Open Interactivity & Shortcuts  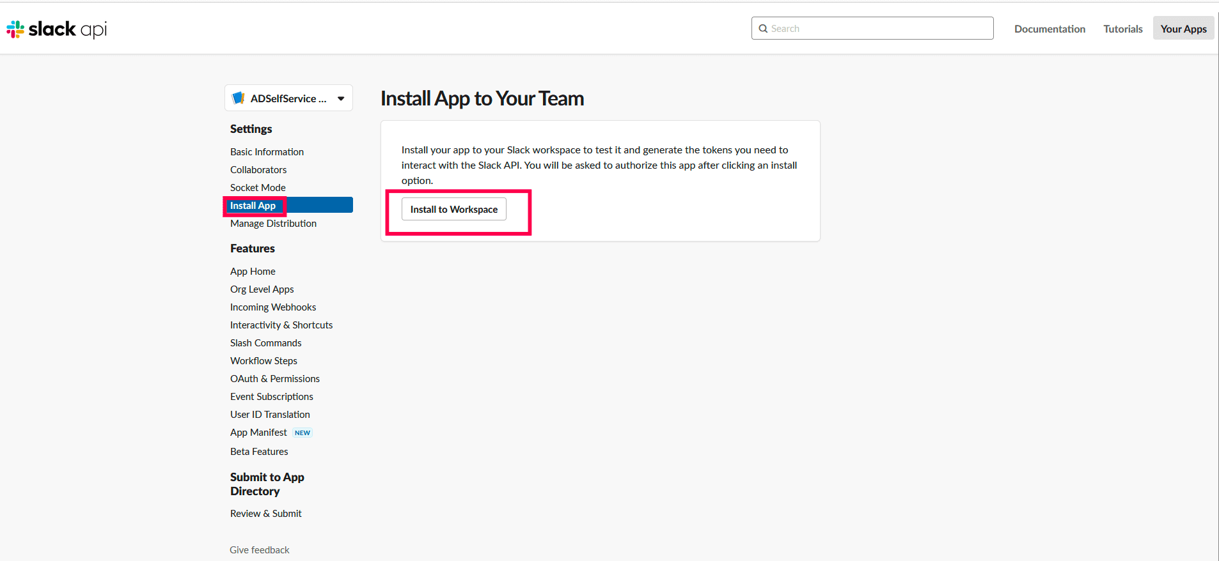click(281, 325)
